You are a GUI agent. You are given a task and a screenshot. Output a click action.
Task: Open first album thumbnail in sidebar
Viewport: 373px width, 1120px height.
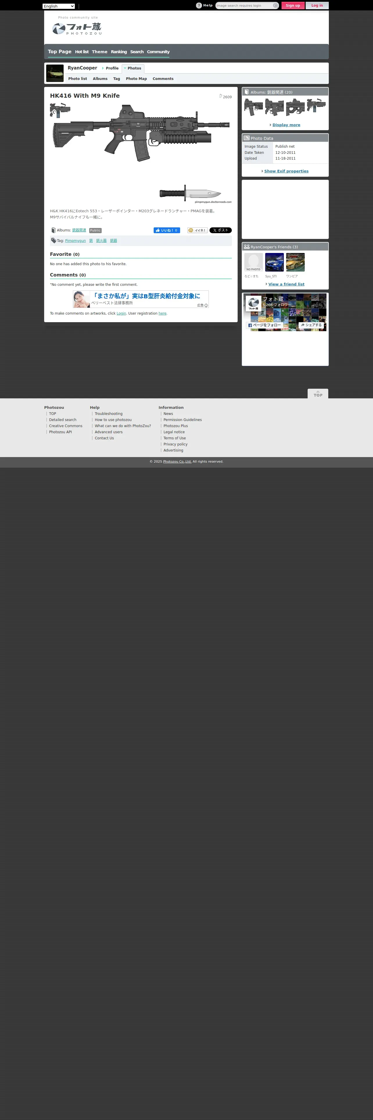[x=254, y=107]
